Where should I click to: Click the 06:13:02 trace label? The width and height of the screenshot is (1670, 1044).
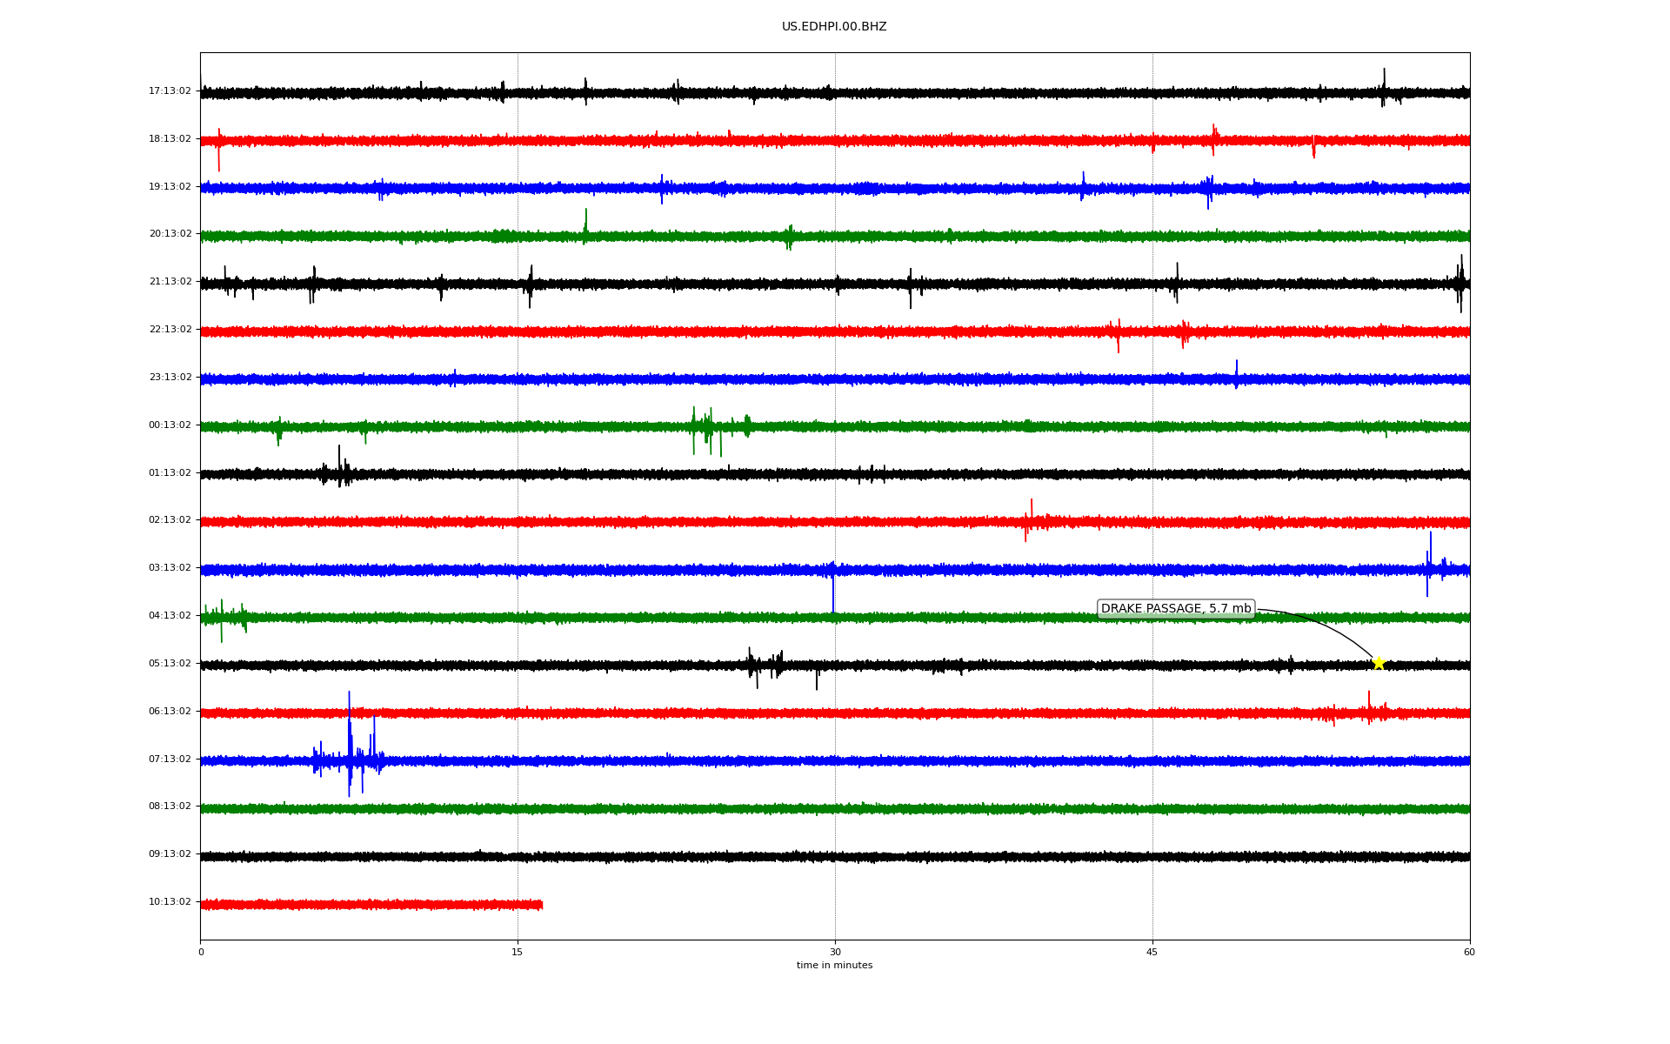coord(170,712)
